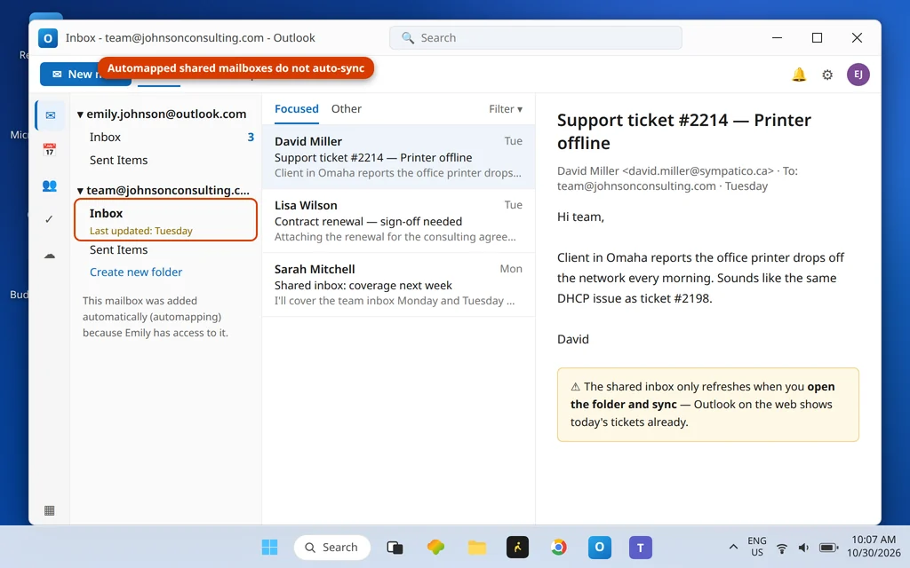
Task: Show hidden system tray icons
Action: point(733,547)
